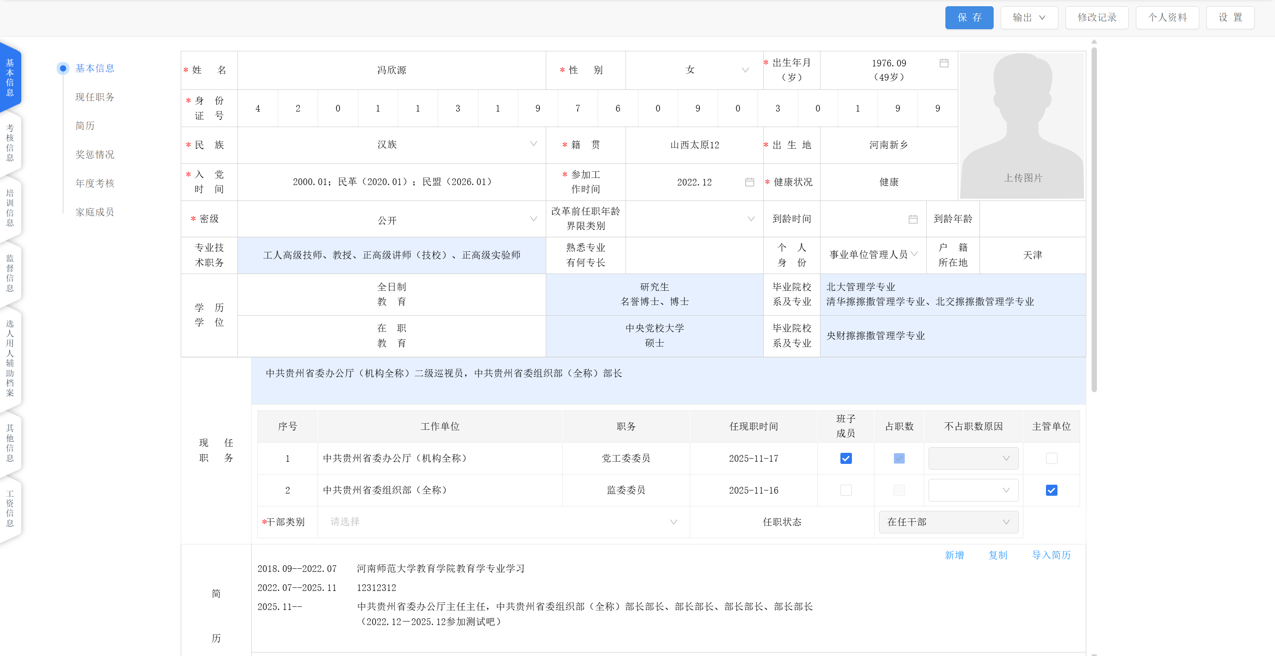Screen dimensions: 1275x656
Task: Click the first ID number digit box
Action: (258, 108)
